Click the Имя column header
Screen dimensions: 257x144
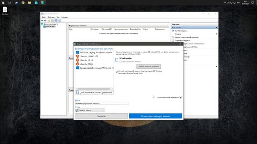[71, 29]
